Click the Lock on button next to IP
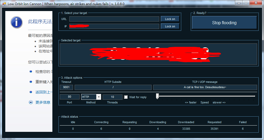The width and height of the screenshot is (264, 140). [x=170, y=26]
